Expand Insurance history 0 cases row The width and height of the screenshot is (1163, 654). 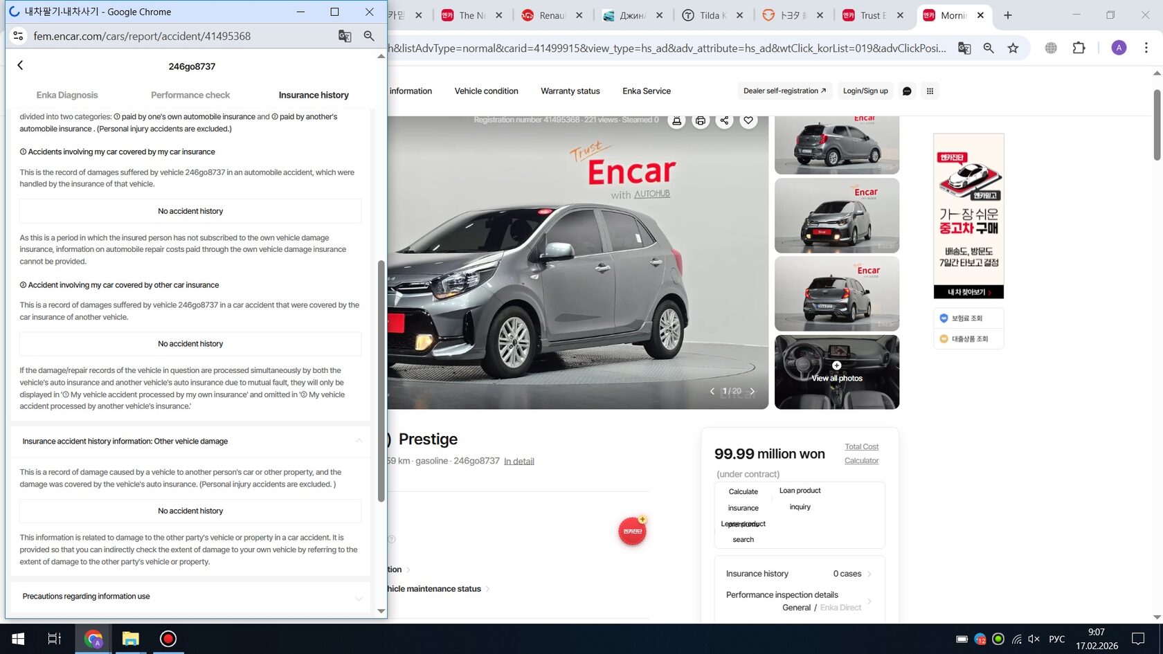point(799,574)
